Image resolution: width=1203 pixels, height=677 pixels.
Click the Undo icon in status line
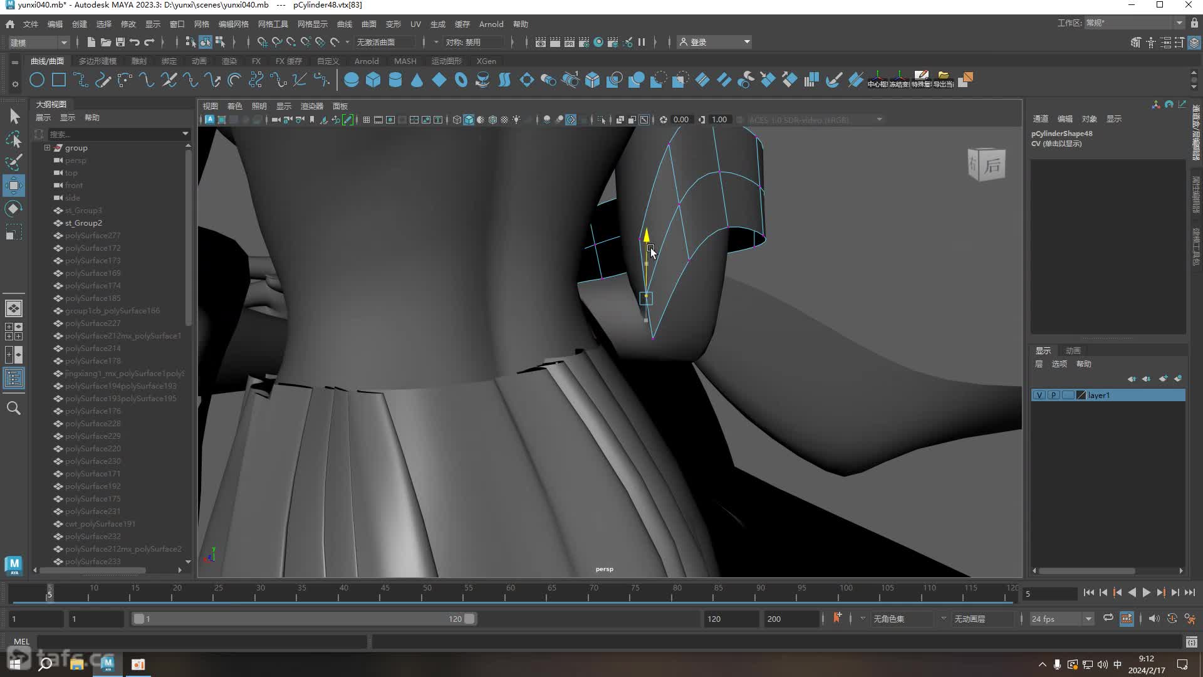[135, 42]
